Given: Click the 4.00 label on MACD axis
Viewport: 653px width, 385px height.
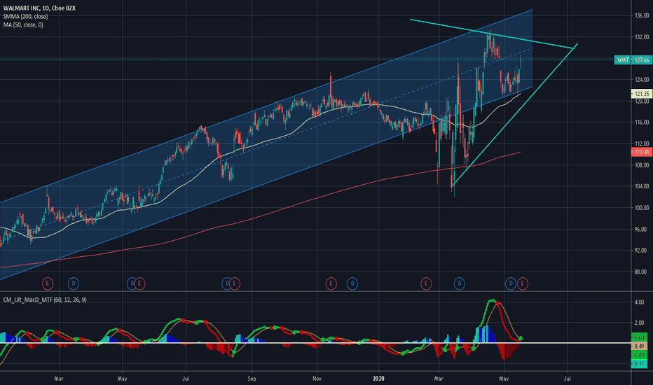Looking at the screenshot, I should pos(639,302).
